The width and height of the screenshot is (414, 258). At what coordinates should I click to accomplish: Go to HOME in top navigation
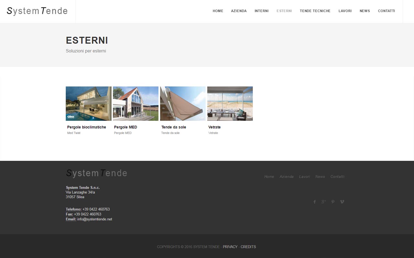pos(218,11)
